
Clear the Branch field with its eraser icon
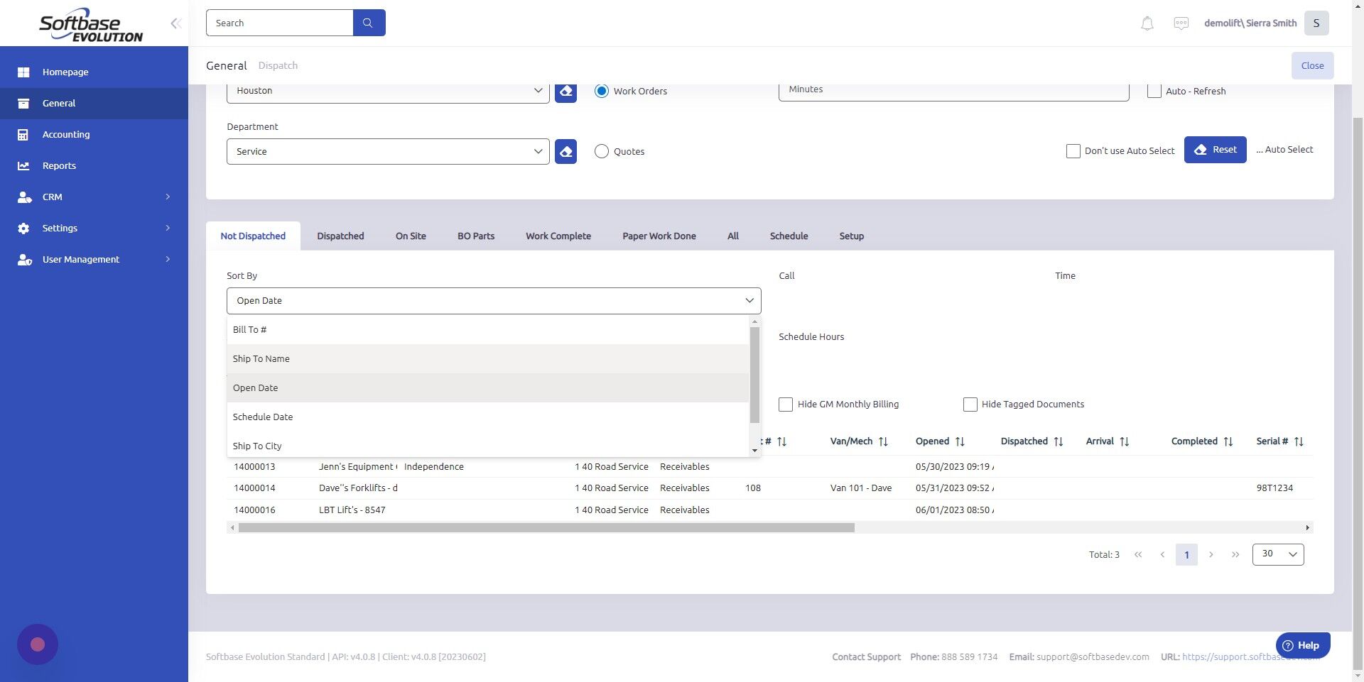point(565,91)
